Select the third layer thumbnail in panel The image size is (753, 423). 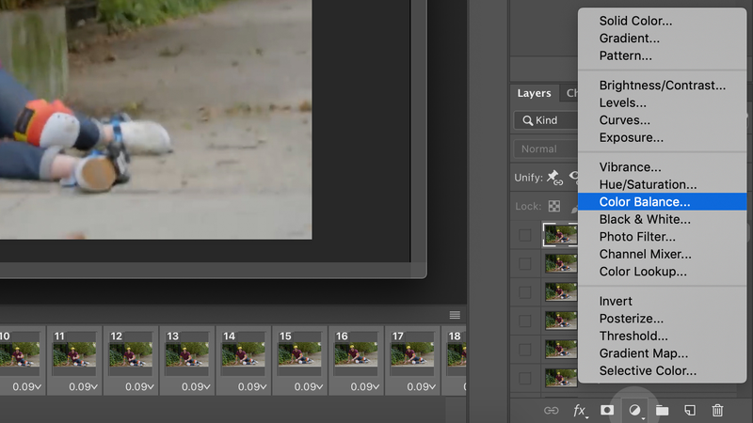pyautogui.click(x=561, y=292)
